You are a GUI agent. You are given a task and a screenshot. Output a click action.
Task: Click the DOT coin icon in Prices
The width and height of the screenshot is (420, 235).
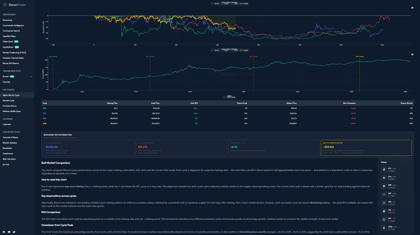pyautogui.click(x=385, y=219)
